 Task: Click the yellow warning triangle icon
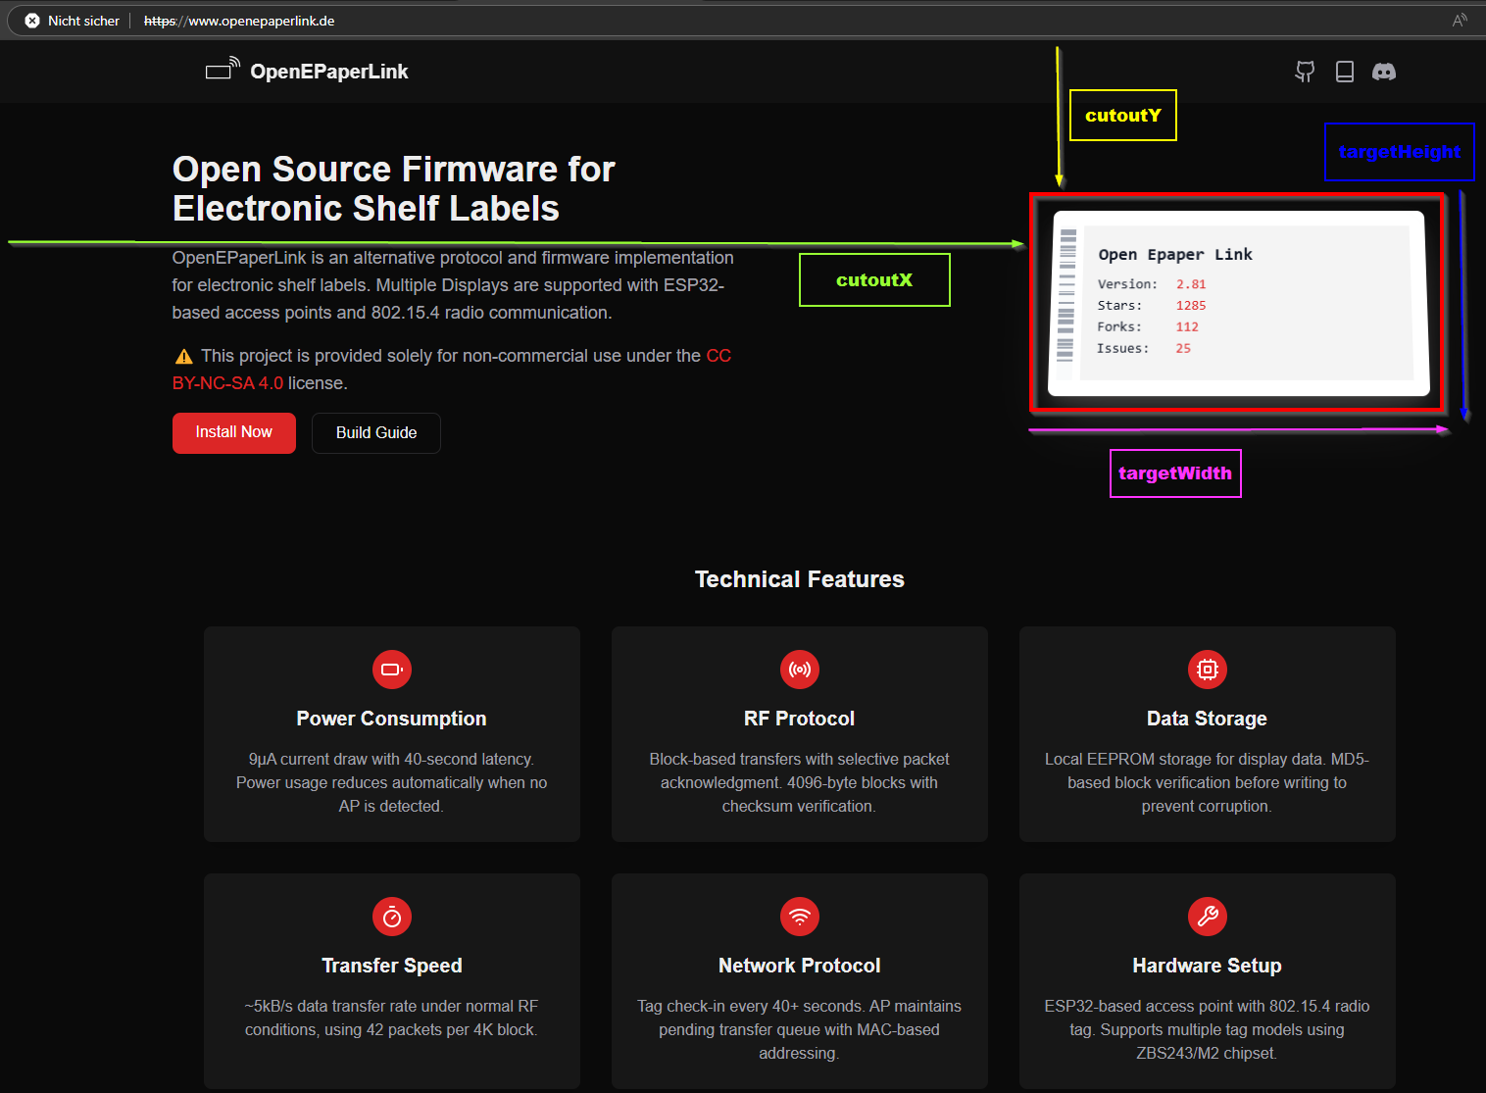(x=183, y=356)
